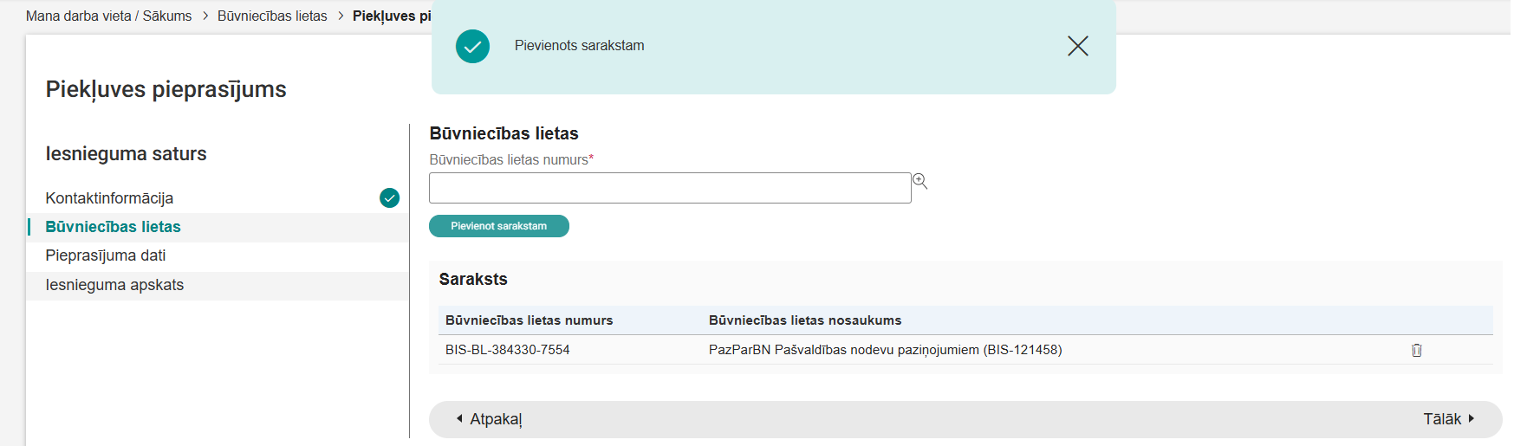Image resolution: width=1514 pixels, height=446 pixels.
Task: Open the Būvniecības lietas breadcrumb link
Action: 272,16
